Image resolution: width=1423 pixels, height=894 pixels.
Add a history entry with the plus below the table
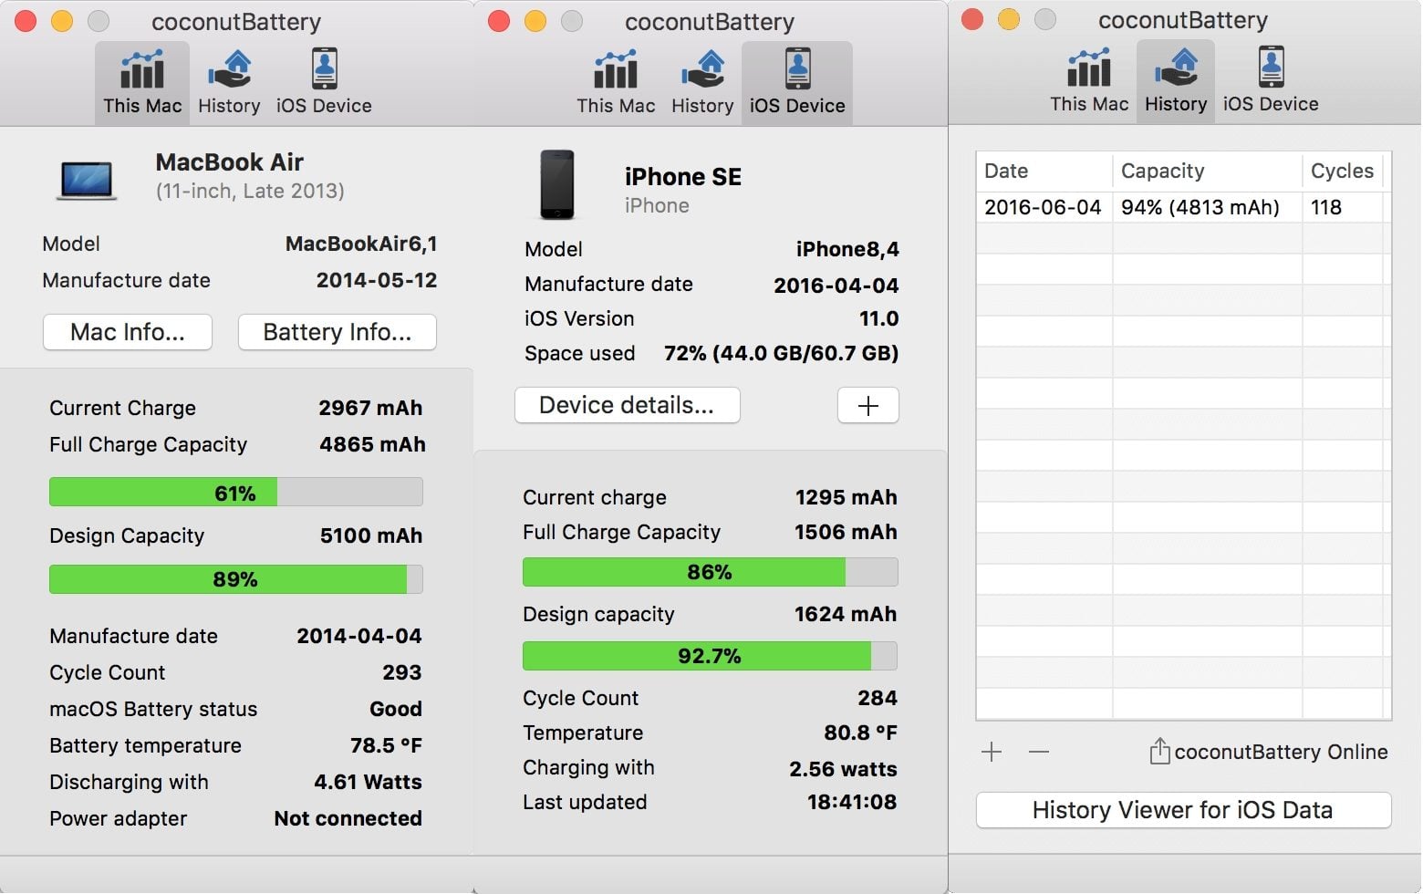pyautogui.click(x=992, y=752)
